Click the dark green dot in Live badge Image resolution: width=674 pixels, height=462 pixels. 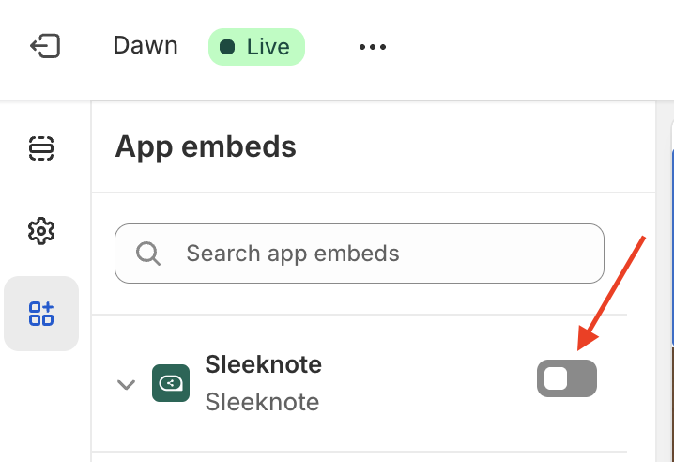[x=227, y=47]
